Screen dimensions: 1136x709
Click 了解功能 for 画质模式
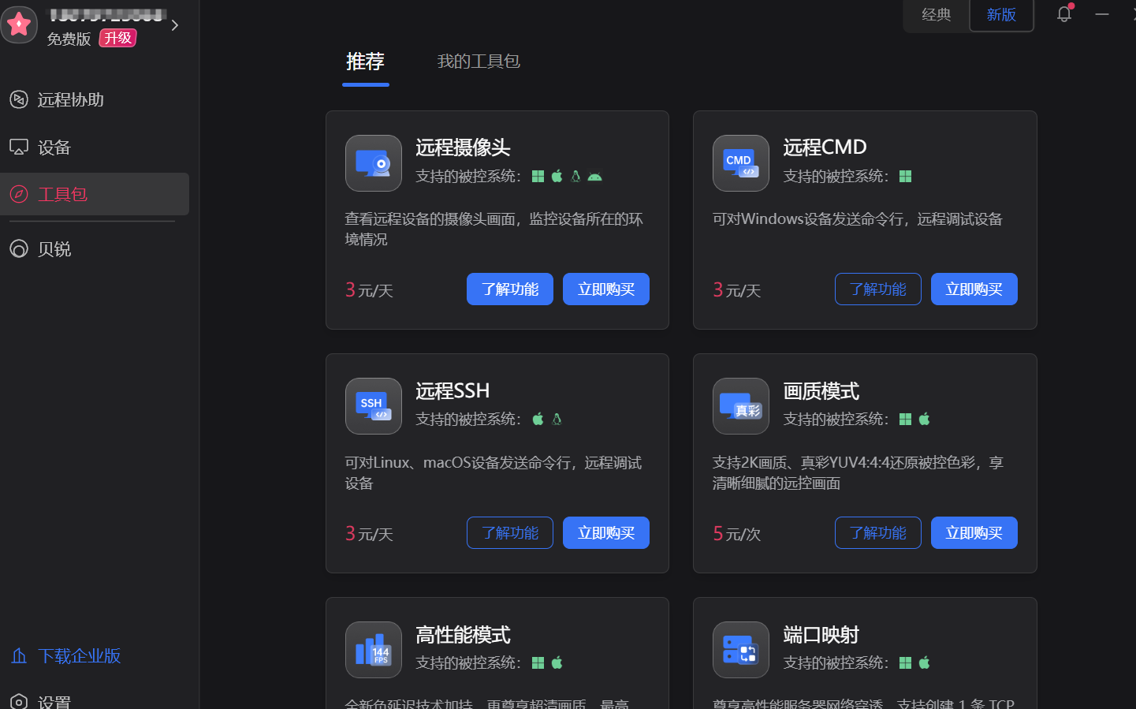coord(878,533)
